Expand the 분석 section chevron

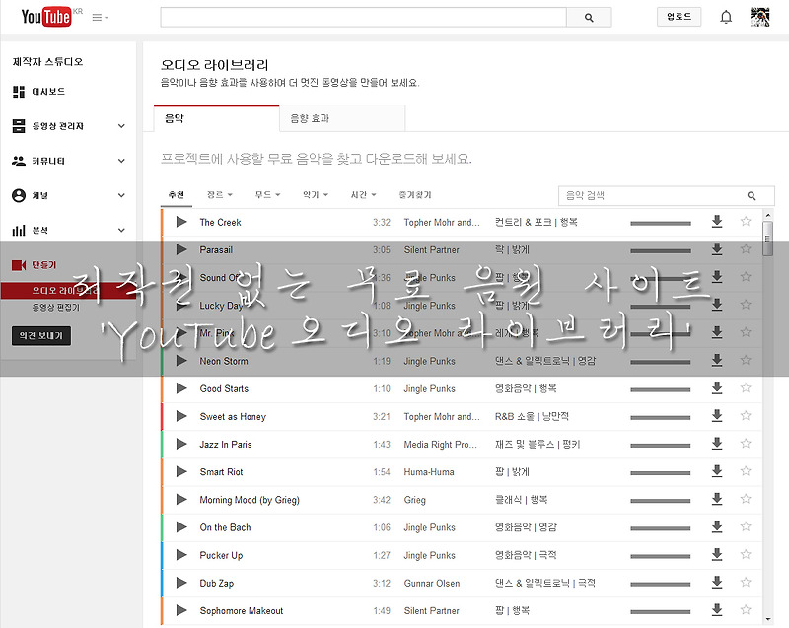coord(121,231)
